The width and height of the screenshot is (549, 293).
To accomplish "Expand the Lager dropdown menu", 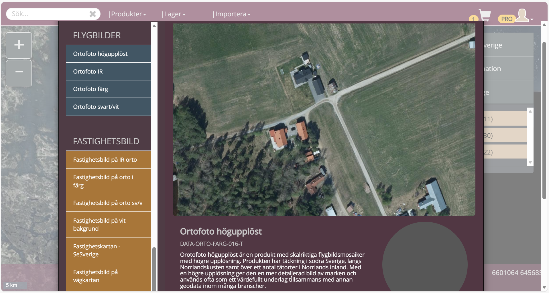I will pyautogui.click(x=174, y=14).
